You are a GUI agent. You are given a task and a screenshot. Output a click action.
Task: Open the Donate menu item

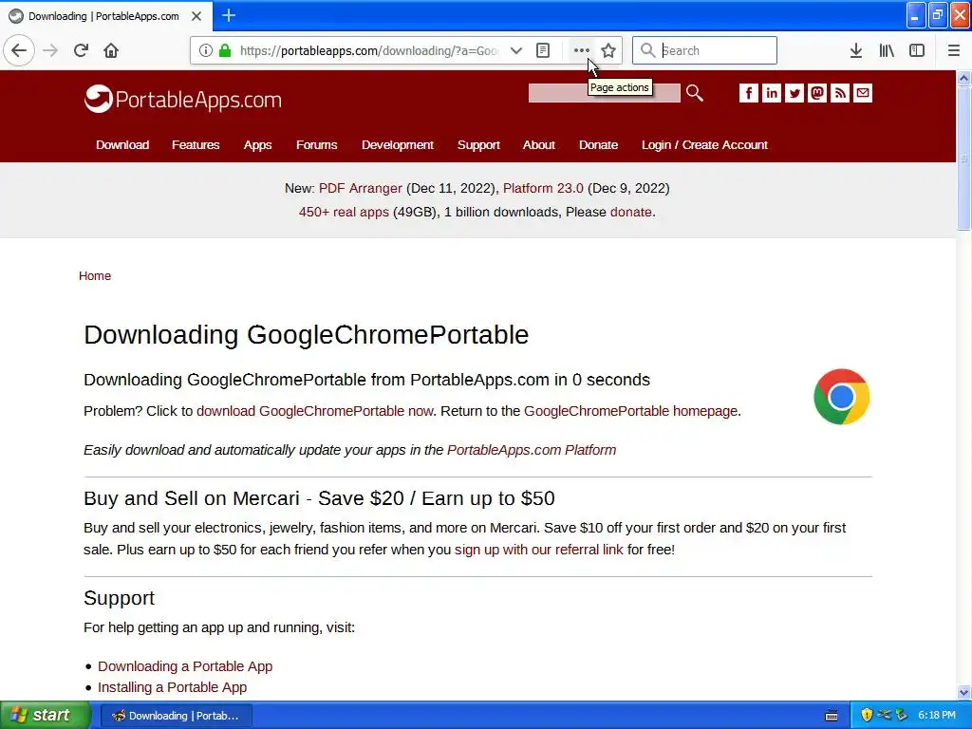tap(598, 144)
